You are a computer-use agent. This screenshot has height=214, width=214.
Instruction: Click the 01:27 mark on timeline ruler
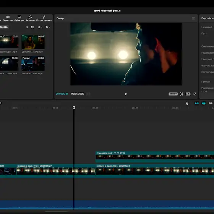point(95,108)
